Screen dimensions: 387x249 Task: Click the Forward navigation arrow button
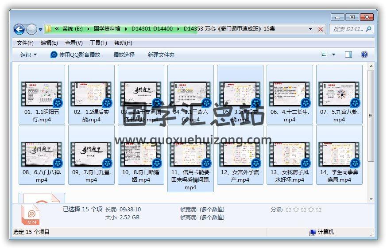[x=31, y=29]
